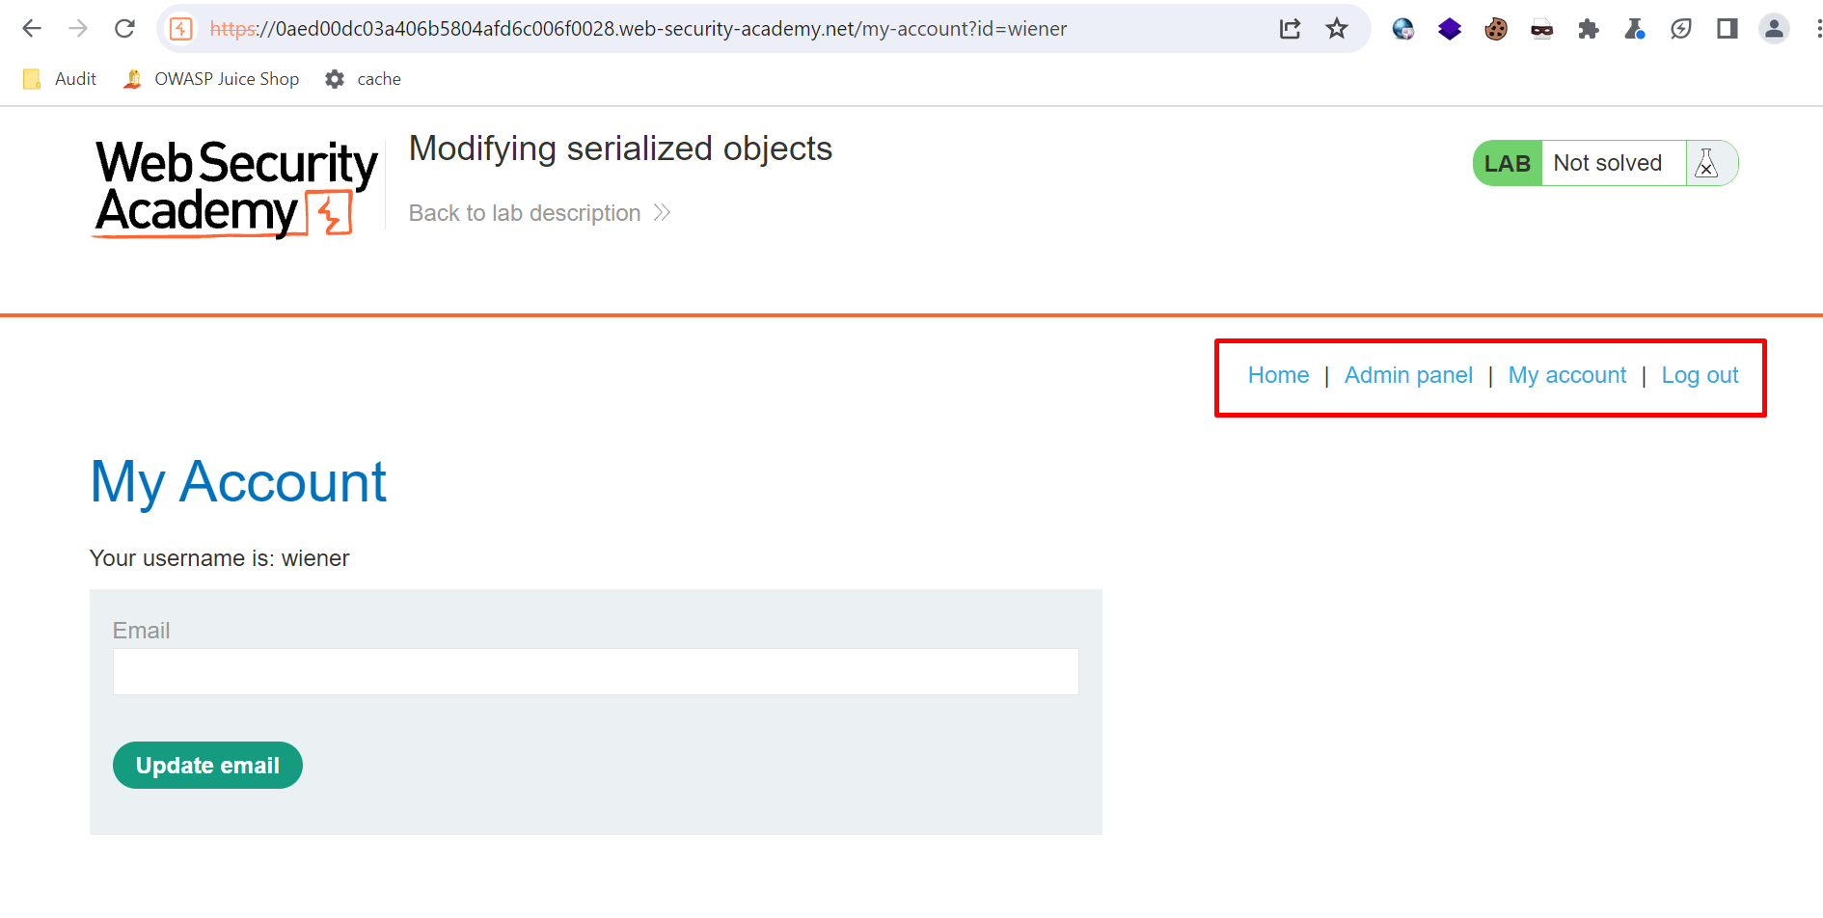This screenshot has height=918, width=1823.
Task: Click the Update email button
Action: 207,765
